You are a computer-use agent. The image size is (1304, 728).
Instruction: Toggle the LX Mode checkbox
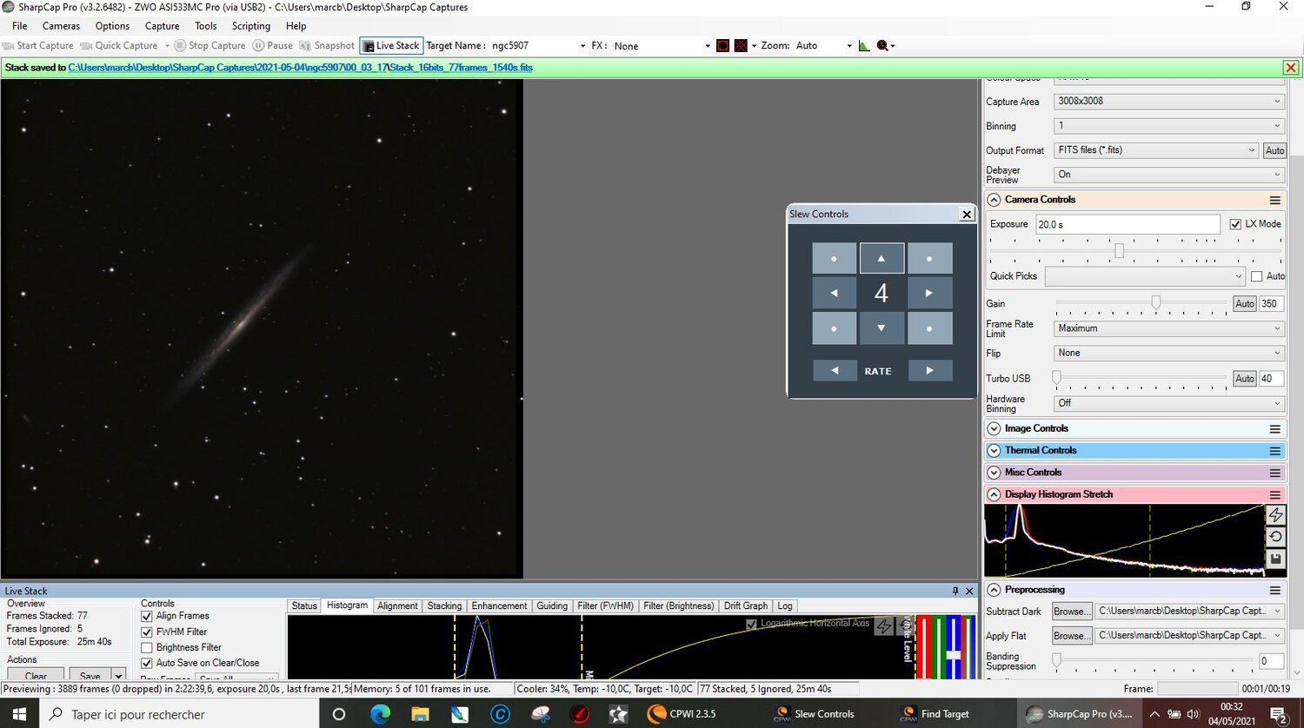tap(1235, 224)
